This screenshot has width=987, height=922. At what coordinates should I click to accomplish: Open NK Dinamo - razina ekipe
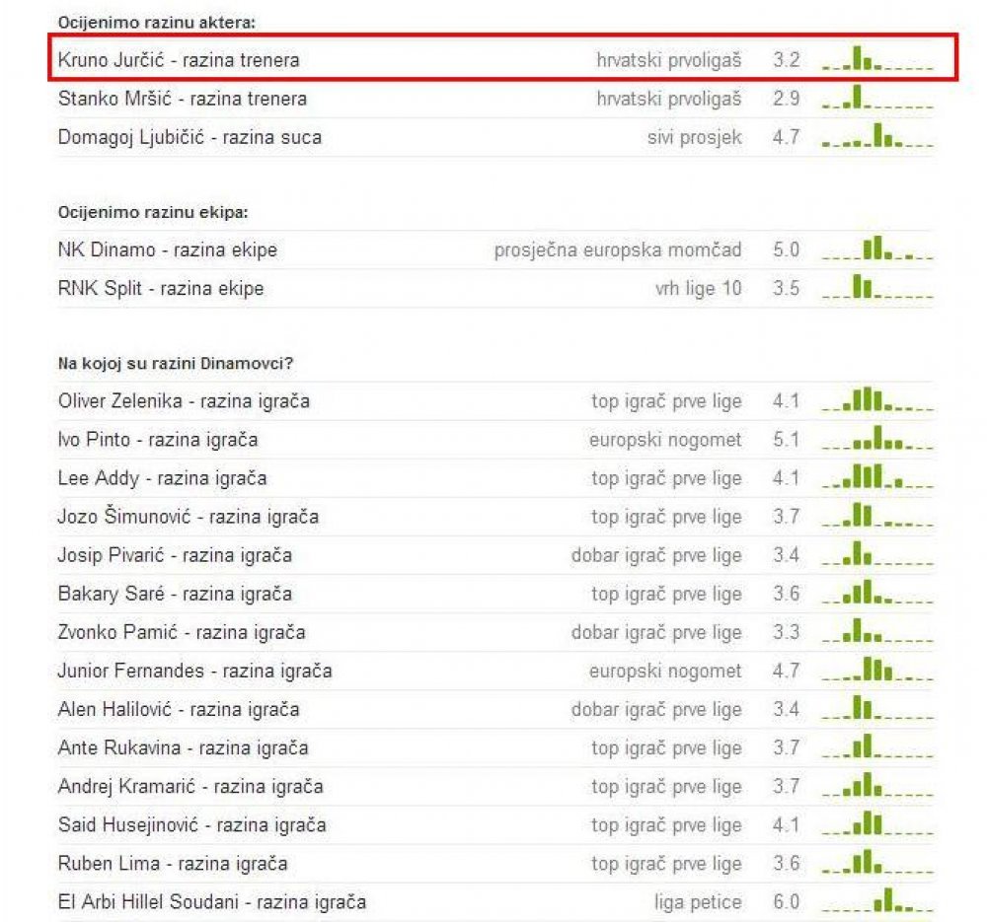coord(168,249)
